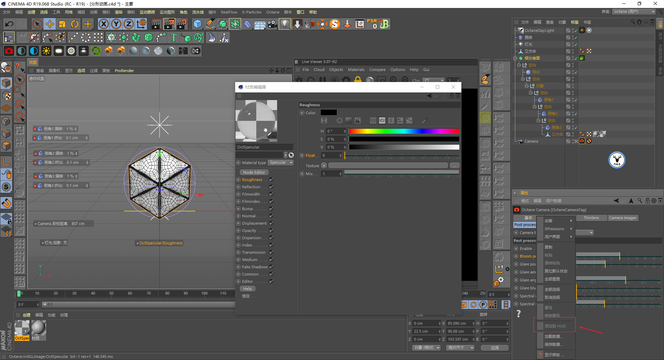Click the search icon in object manager
Viewport: 664px width, 360px height.
633,22
